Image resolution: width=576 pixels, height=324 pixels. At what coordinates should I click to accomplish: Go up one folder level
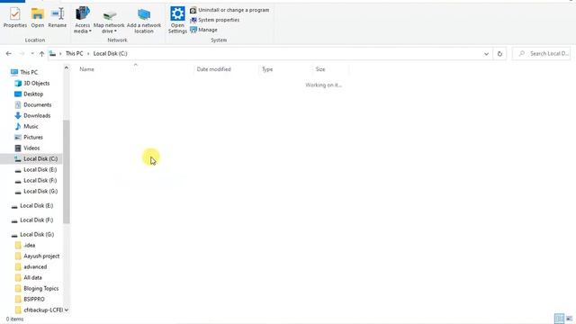coord(42,54)
